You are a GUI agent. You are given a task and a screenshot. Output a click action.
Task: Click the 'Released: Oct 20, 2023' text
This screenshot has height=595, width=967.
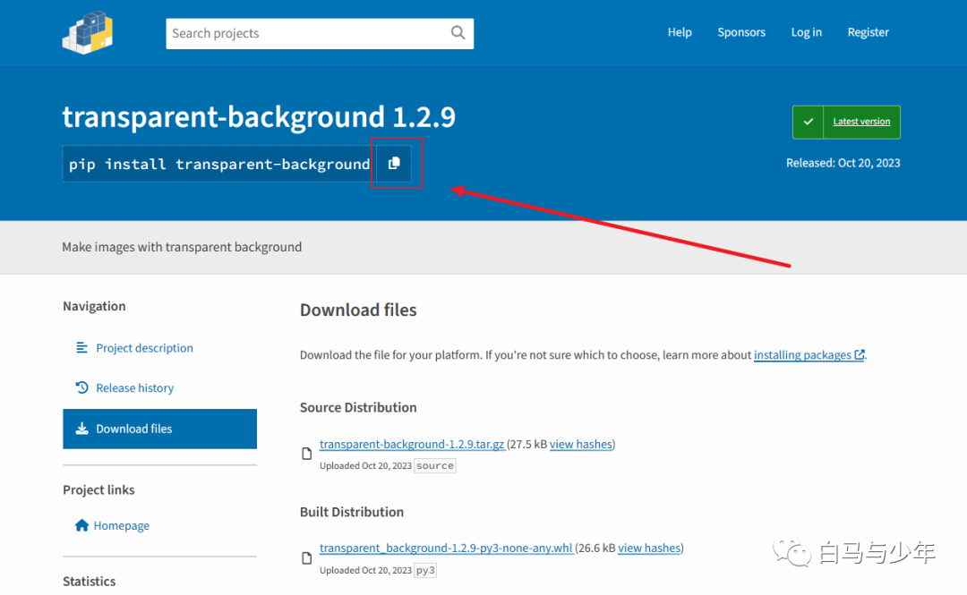click(x=843, y=163)
